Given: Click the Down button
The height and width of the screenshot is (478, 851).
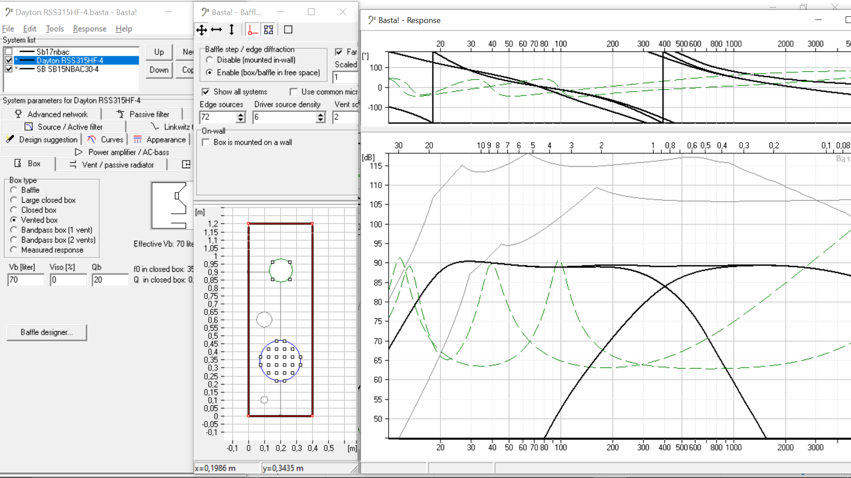Looking at the screenshot, I should [x=159, y=70].
